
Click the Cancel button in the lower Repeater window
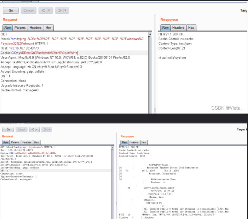(x=22, y=129)
